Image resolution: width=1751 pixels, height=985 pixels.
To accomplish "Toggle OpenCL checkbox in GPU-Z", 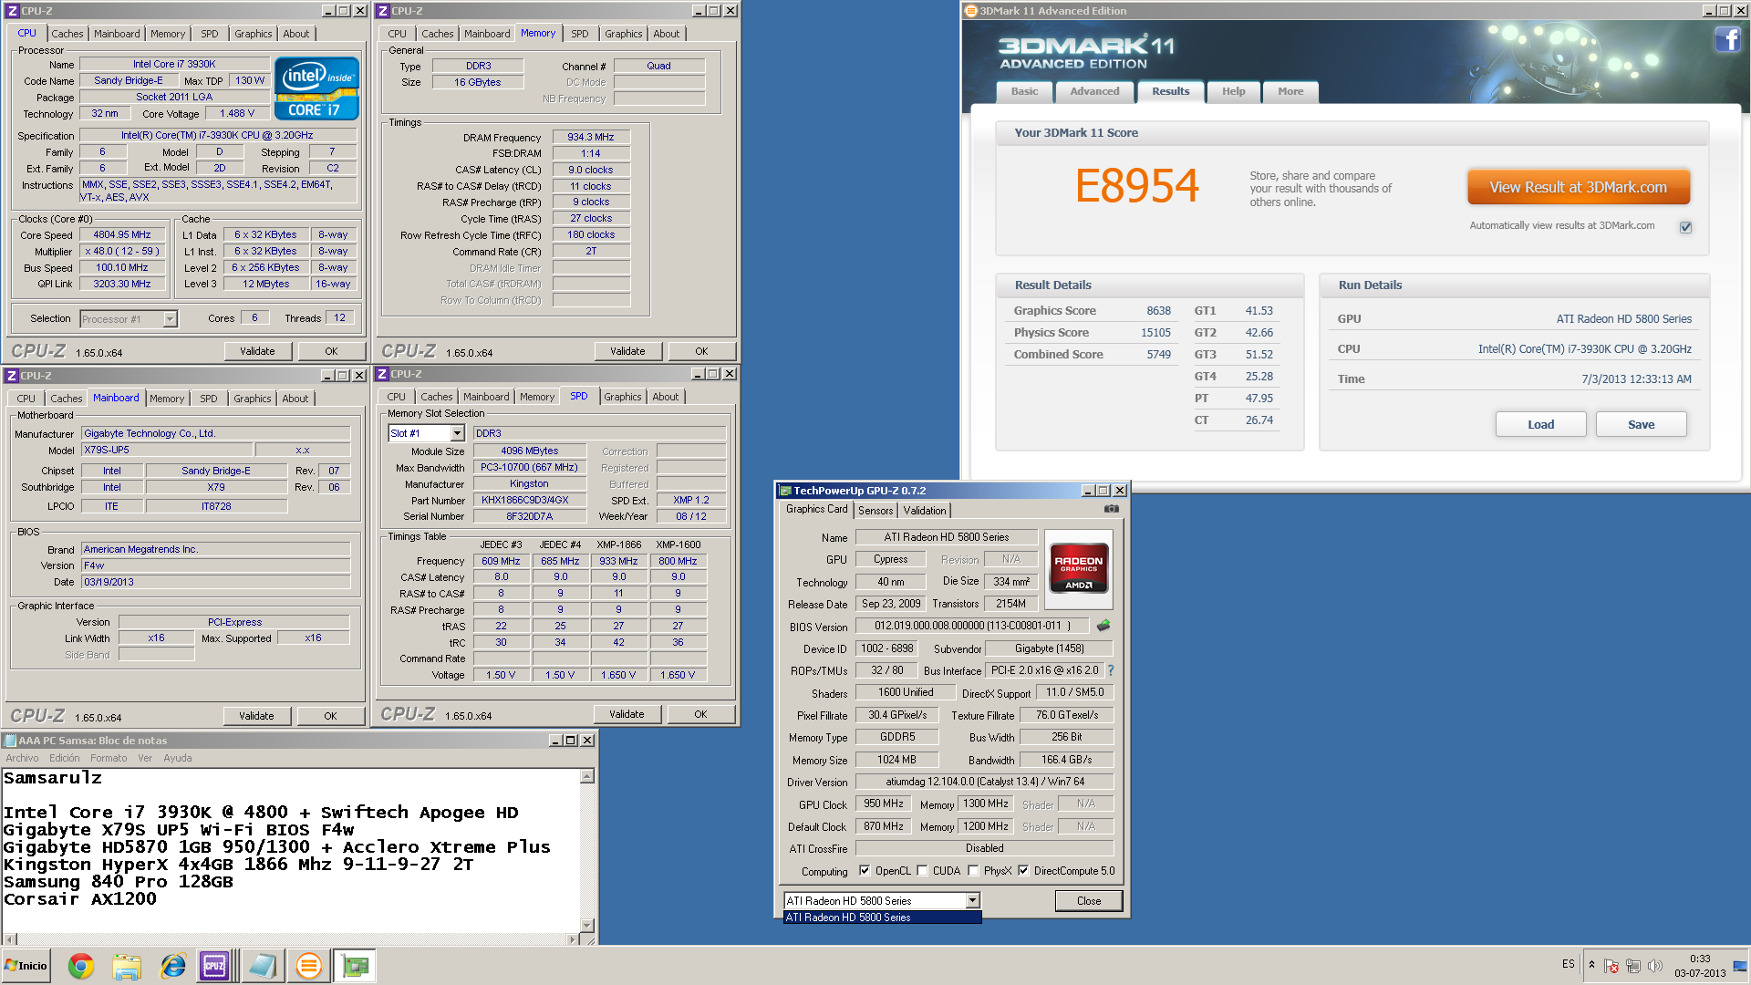I will coord(865,871).
